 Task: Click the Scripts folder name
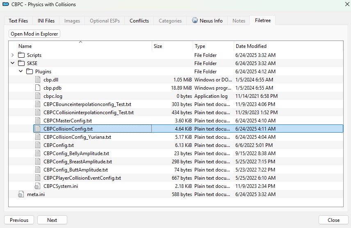34,55
